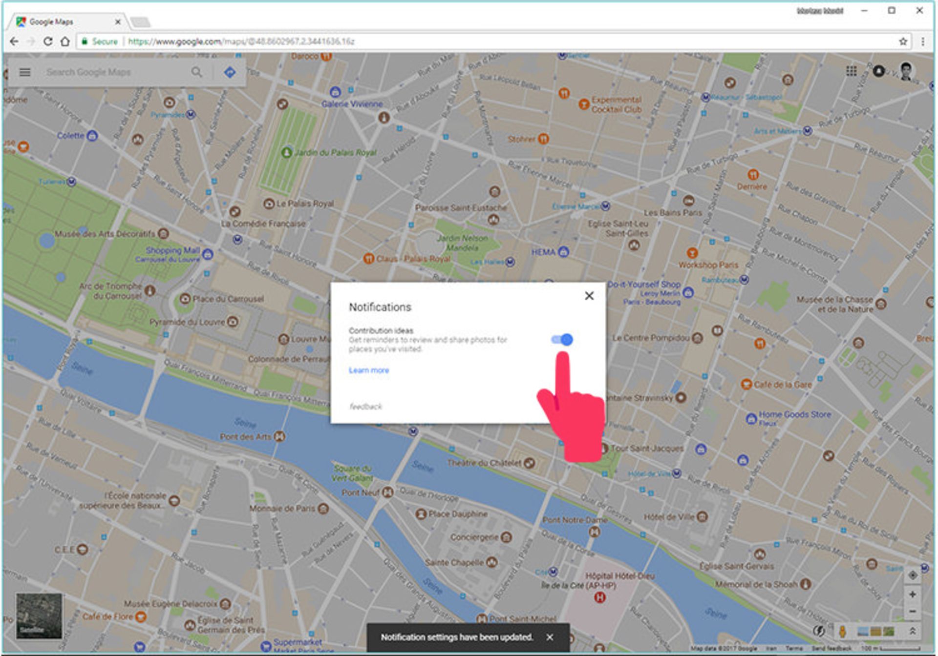Select Musée des Arts Décoratifs marker

point(163,234)
